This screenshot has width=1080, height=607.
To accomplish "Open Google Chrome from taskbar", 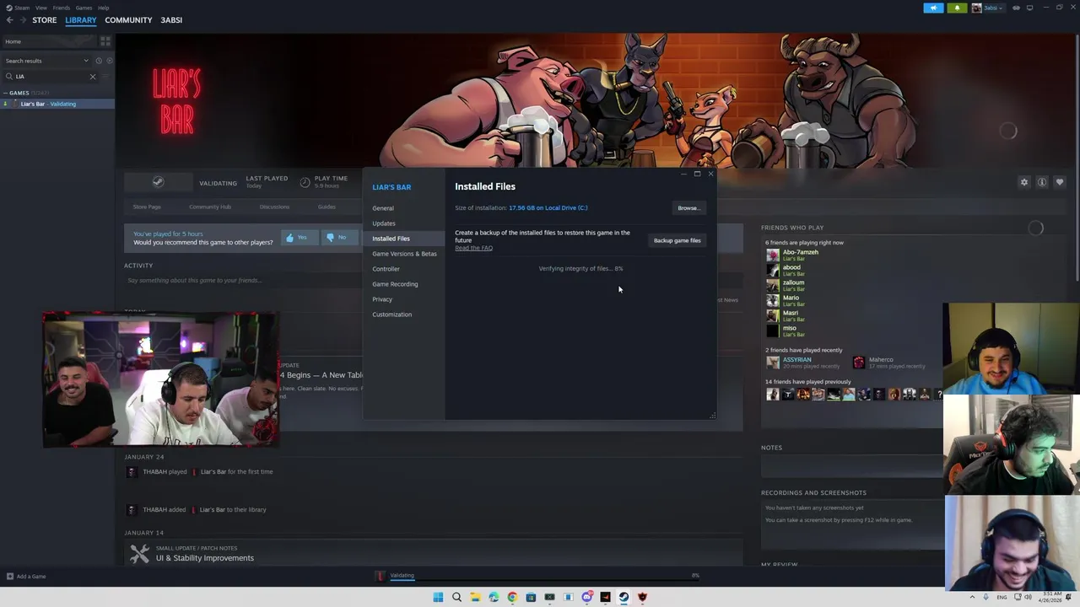I will coord(512,597).
